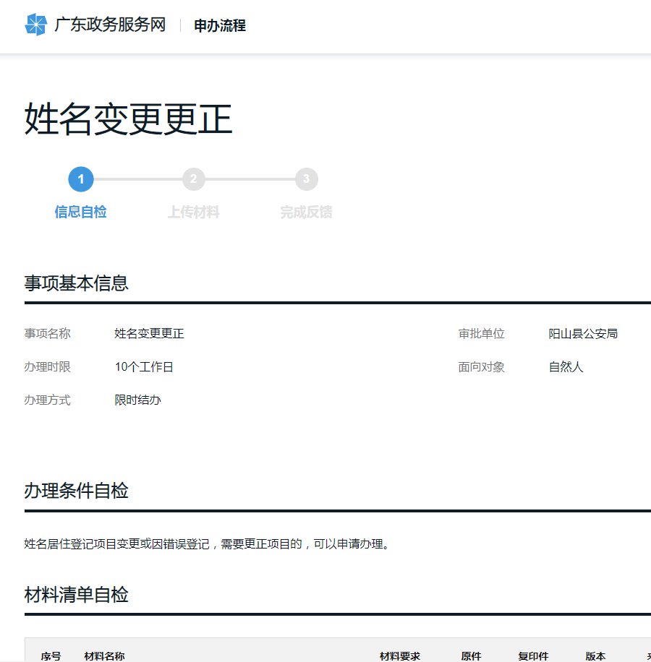Select the 信息自检 step label

tap(81, 212)
